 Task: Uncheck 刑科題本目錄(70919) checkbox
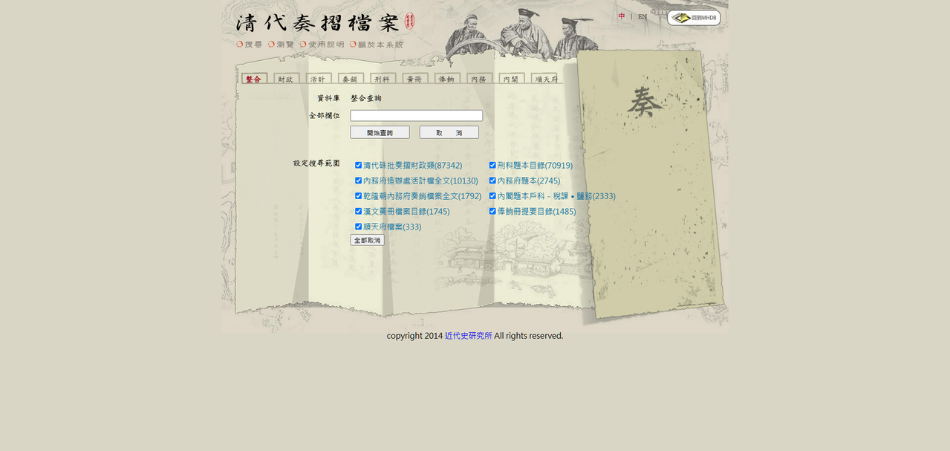coord(492,165)
